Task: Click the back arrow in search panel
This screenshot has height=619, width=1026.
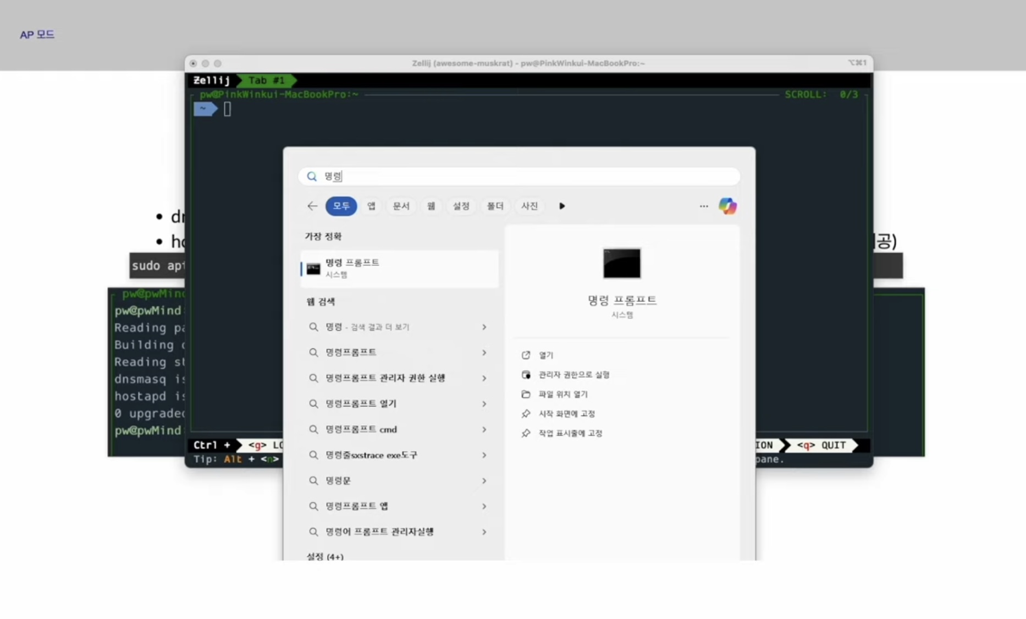Action: tap(312, 206)
